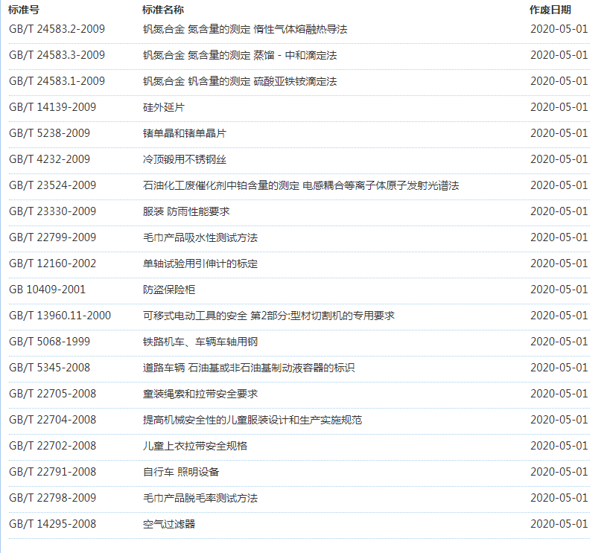Select standard number GB/T 23524-2009
Screen dimensions: 610x553
point(52,185)
